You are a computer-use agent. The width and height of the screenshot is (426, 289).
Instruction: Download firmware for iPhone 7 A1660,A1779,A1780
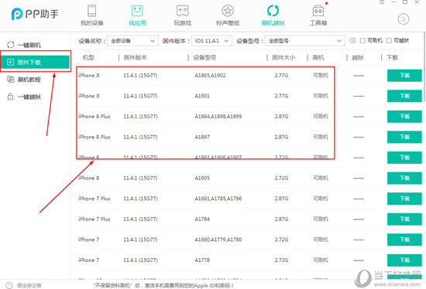click(404, 240)
